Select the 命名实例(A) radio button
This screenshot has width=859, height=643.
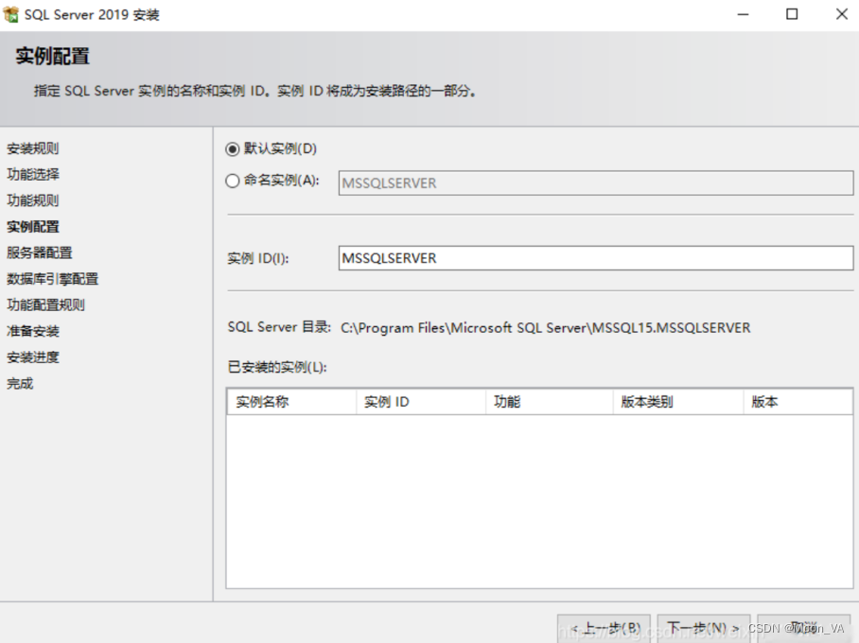(x=233, y=181)
